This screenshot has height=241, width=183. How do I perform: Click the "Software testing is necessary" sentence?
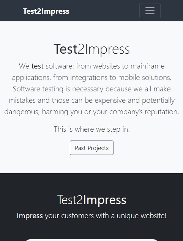pyautogui.click(x=58, y=89)
